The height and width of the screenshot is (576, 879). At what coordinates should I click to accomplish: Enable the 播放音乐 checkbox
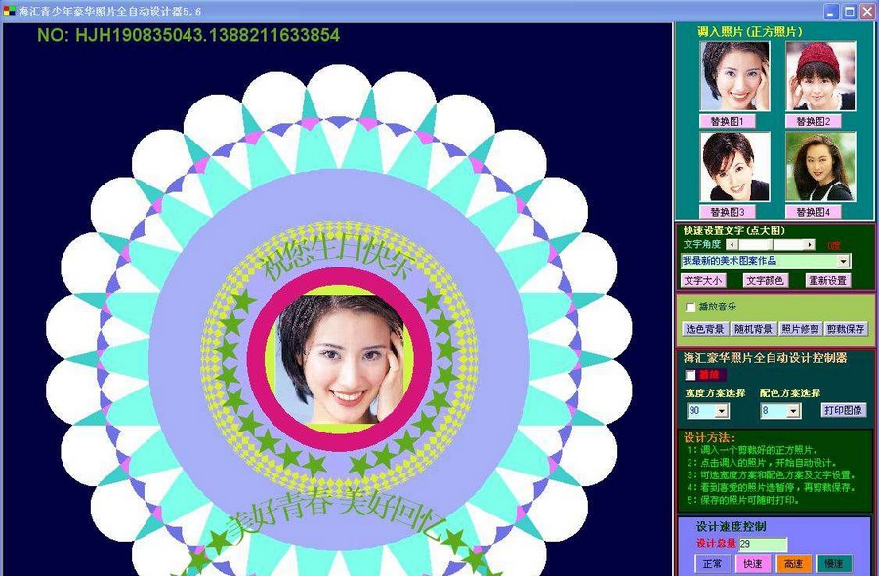point(691,308)
